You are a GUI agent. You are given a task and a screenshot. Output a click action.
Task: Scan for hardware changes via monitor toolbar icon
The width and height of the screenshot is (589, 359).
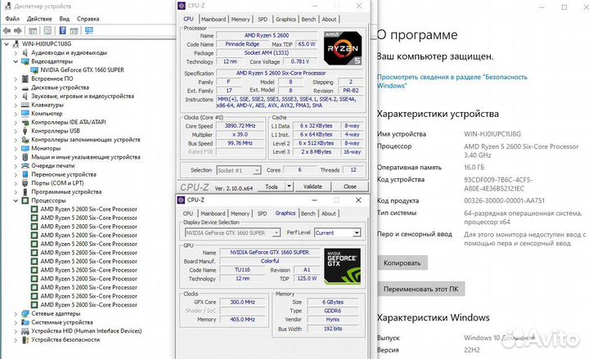coord(89,31)
